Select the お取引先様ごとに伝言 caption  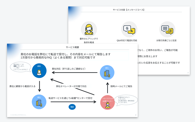pos(168,40)
